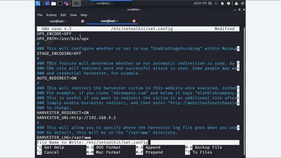Screen dimensions: 281x158
Task: Click the comment mentioning /var/www directory
Action: click(107, 133)
